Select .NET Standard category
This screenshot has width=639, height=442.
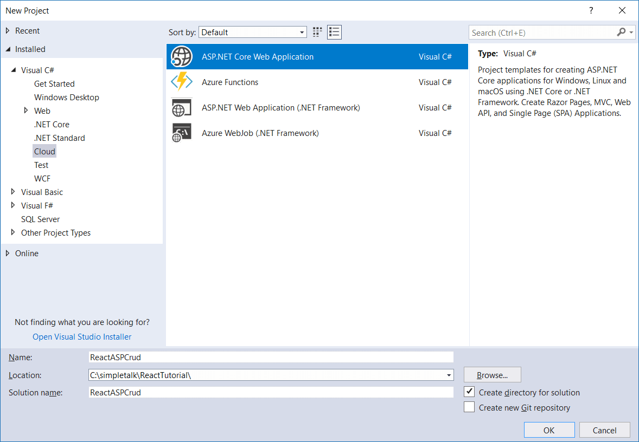click(60, 138)
